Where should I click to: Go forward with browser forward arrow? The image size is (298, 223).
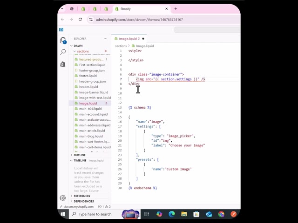[71, 20]
